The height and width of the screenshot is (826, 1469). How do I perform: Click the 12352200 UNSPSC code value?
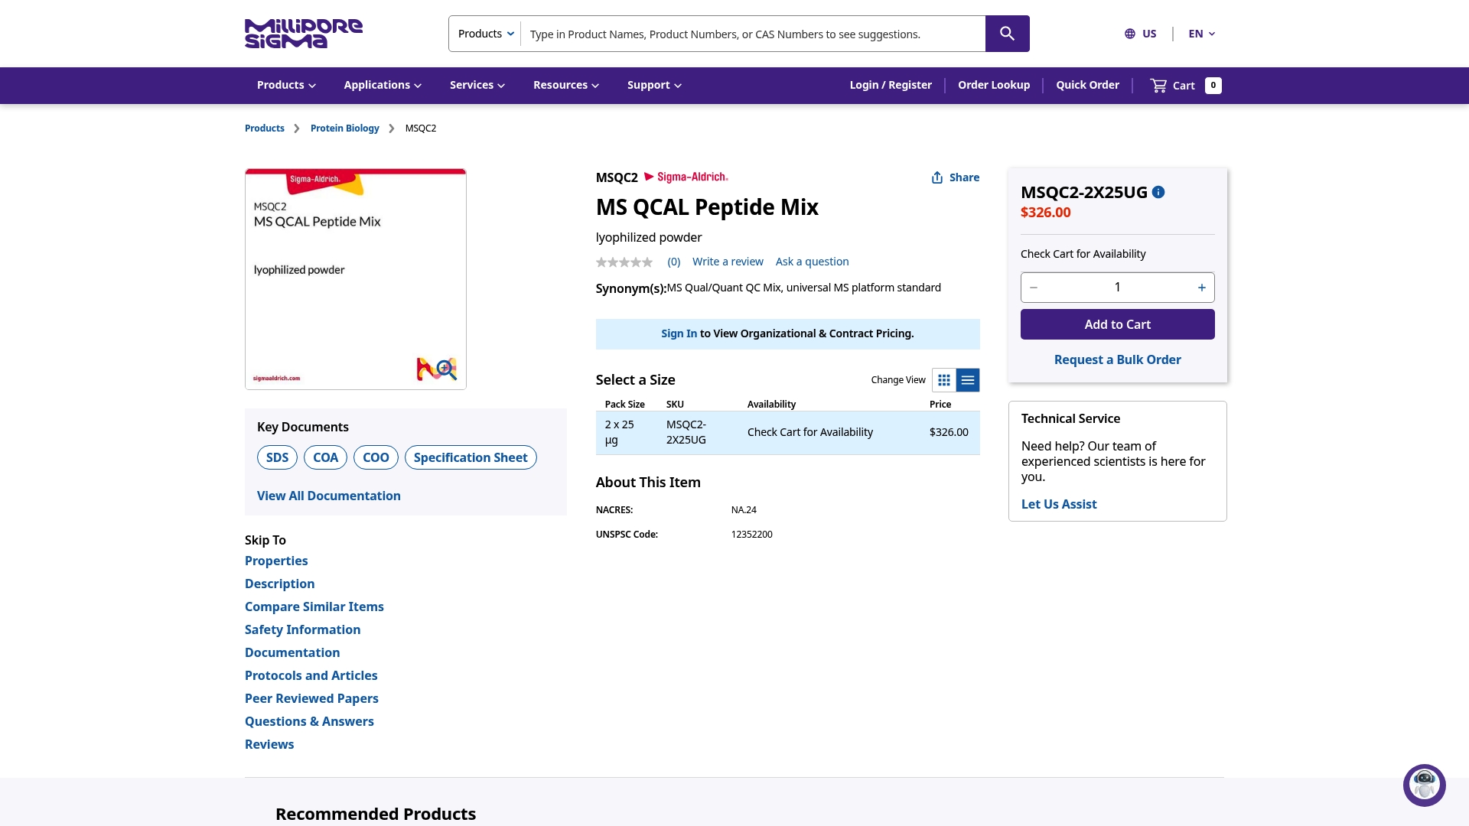click(x=751, y=535)
